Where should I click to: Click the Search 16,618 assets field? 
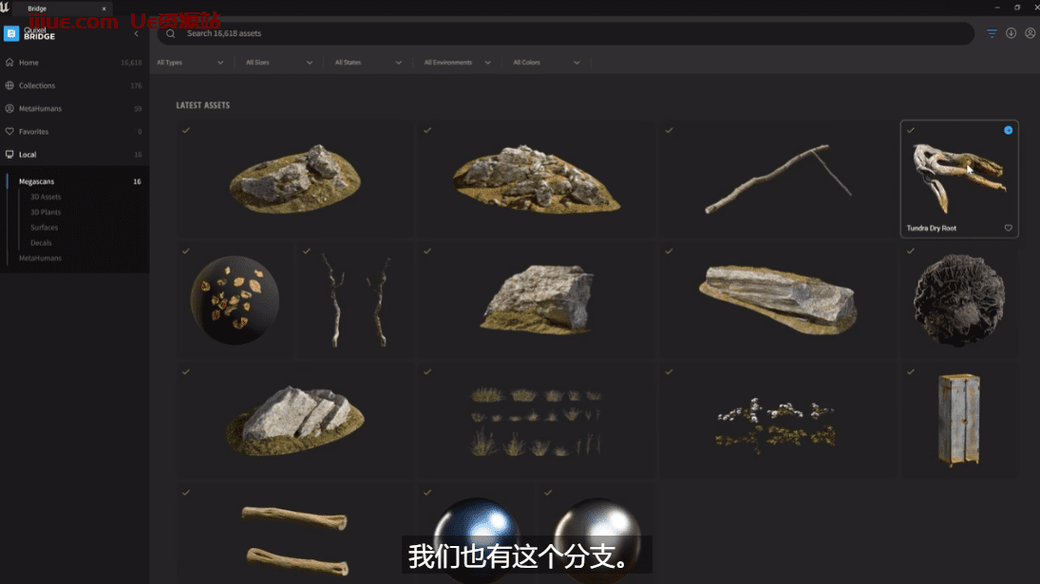click(570, 33)
